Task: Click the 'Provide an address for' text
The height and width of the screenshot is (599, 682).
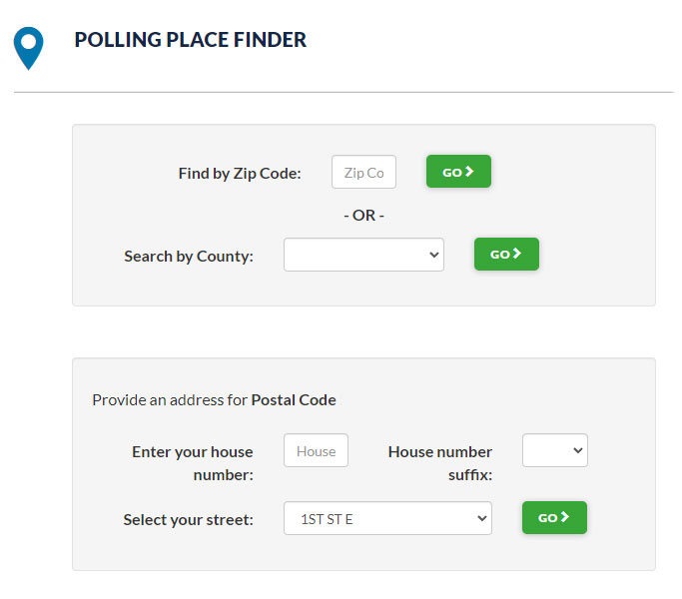Action: (170, 400)
